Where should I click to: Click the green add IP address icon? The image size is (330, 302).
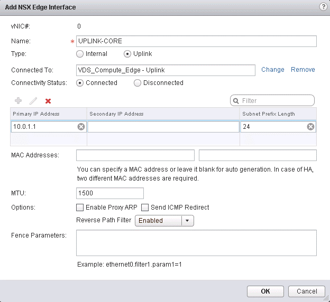pyautogui.click(x=18, y=100)
